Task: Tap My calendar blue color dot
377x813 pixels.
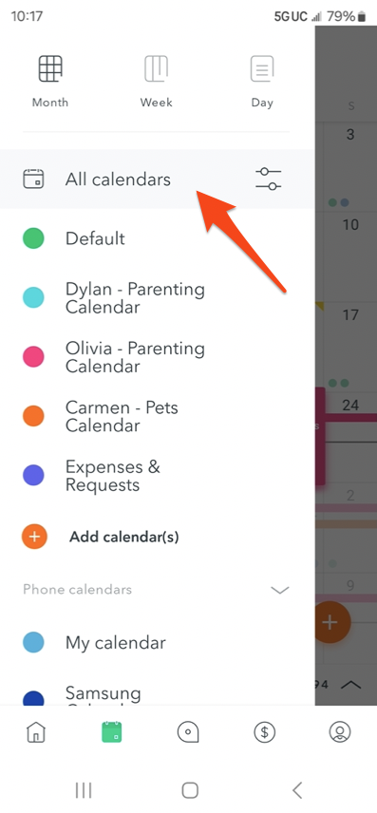Action: [x=33, y=642]
